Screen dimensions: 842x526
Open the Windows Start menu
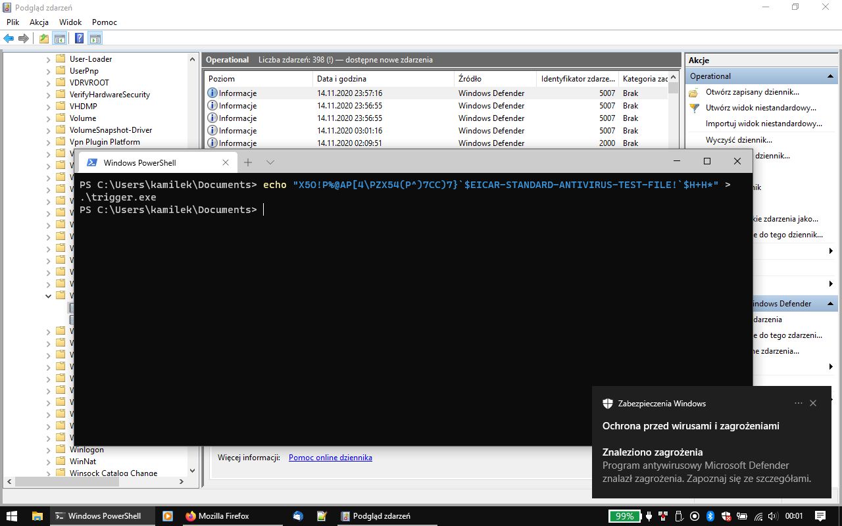12,516
